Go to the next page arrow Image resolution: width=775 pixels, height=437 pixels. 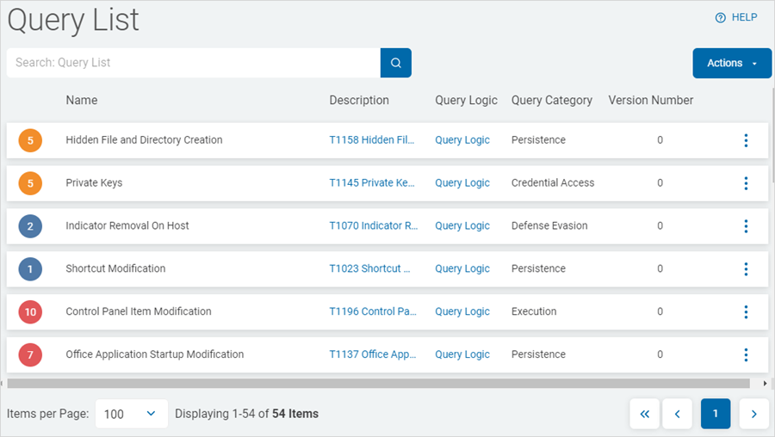coord(753,414)
